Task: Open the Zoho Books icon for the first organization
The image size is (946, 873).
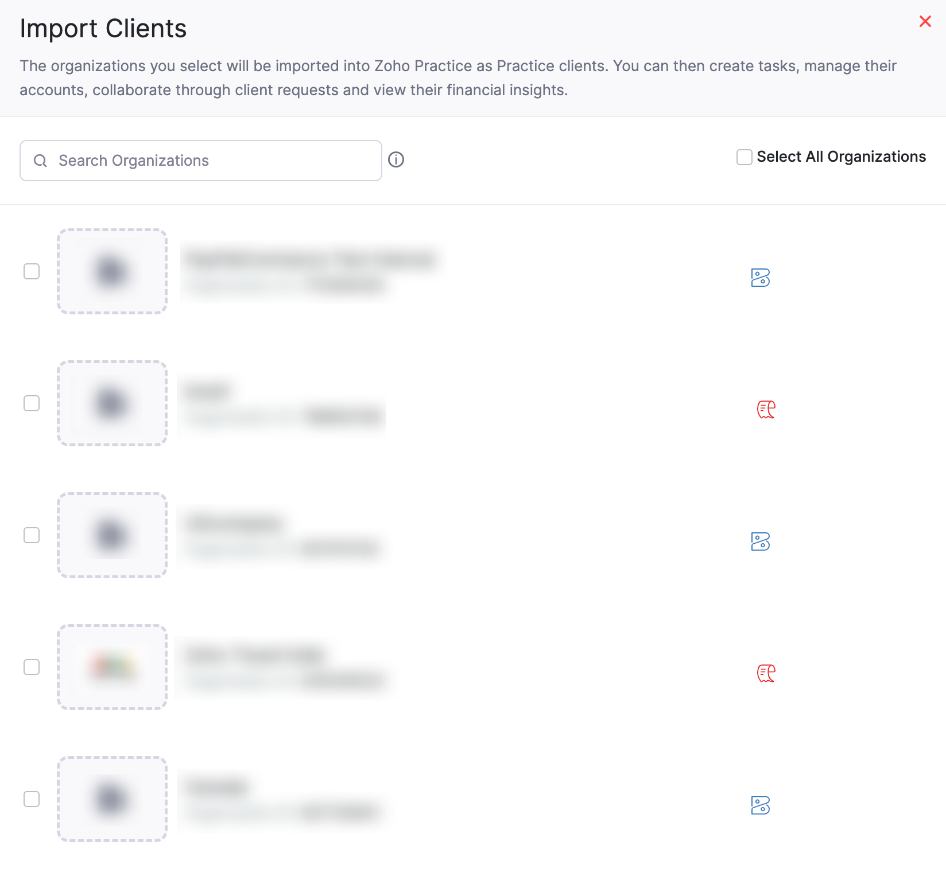Action: click(x=762, y=278)
